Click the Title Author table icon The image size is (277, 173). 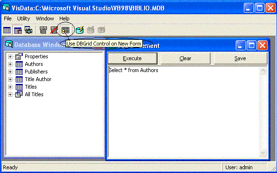tap(19, 80)
